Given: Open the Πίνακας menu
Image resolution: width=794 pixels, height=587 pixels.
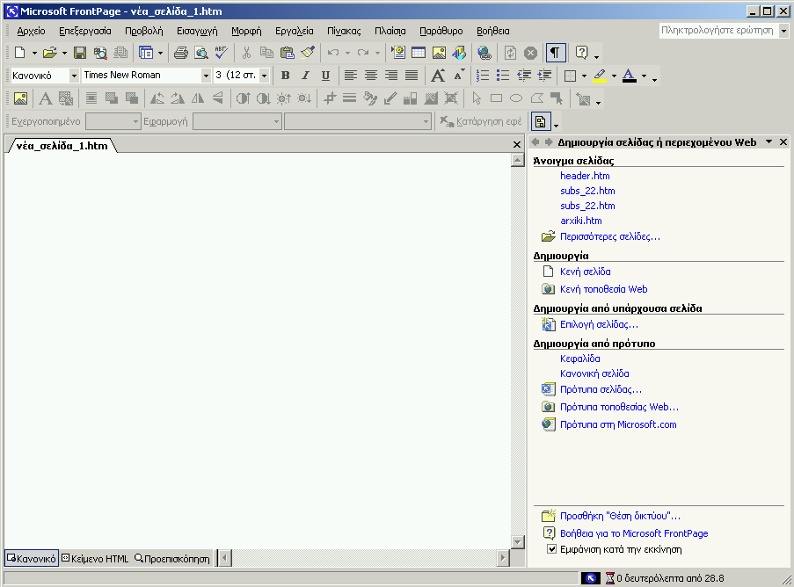Looking at the screenshot, I should (344, 31).
